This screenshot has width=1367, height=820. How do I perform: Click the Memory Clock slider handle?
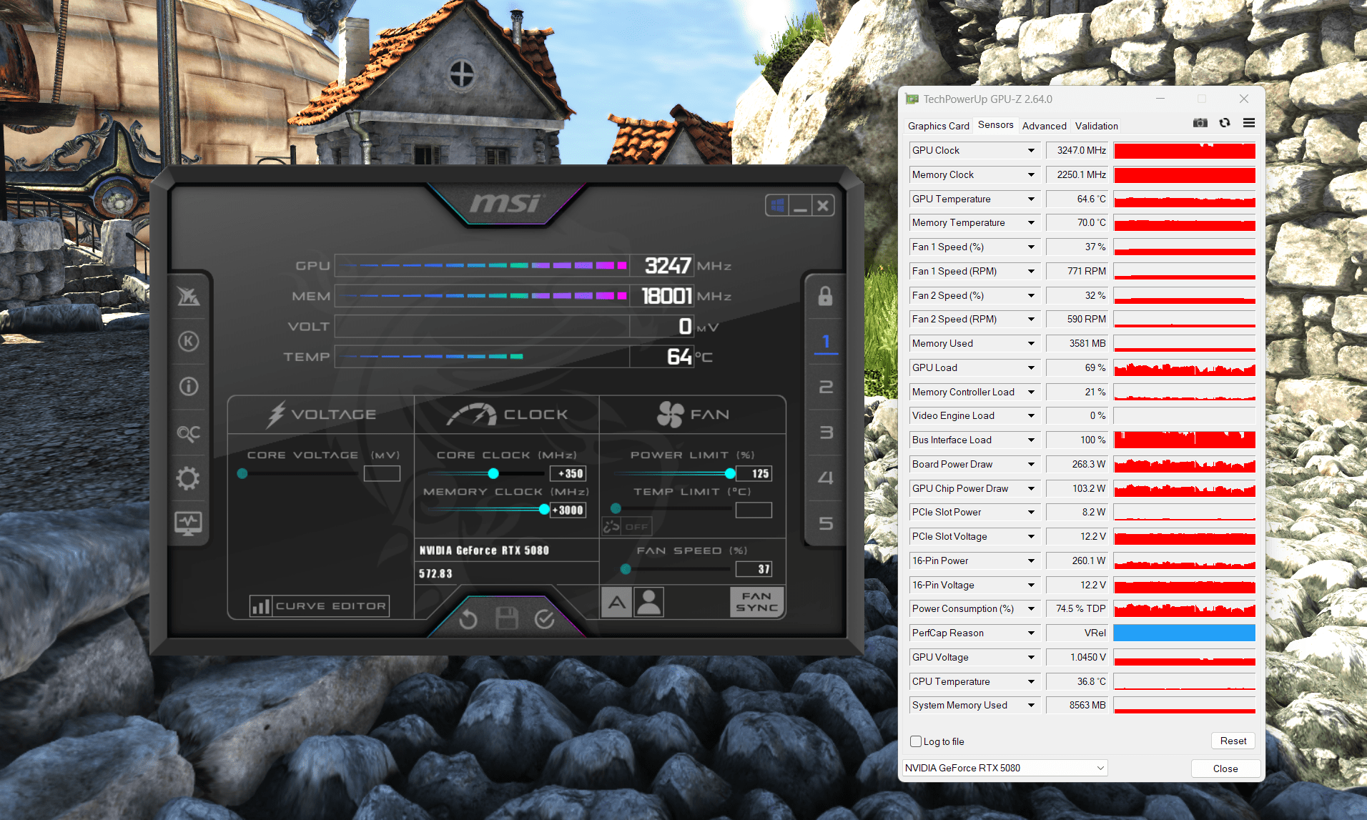(544, 510)
